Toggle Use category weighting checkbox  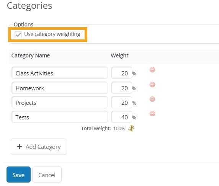[x=18, y=34]
